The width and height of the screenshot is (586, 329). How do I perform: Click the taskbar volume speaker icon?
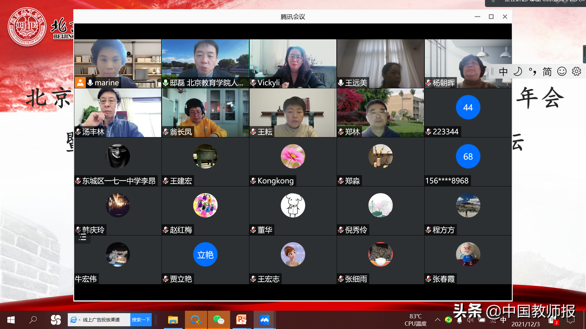click(470, 320)
